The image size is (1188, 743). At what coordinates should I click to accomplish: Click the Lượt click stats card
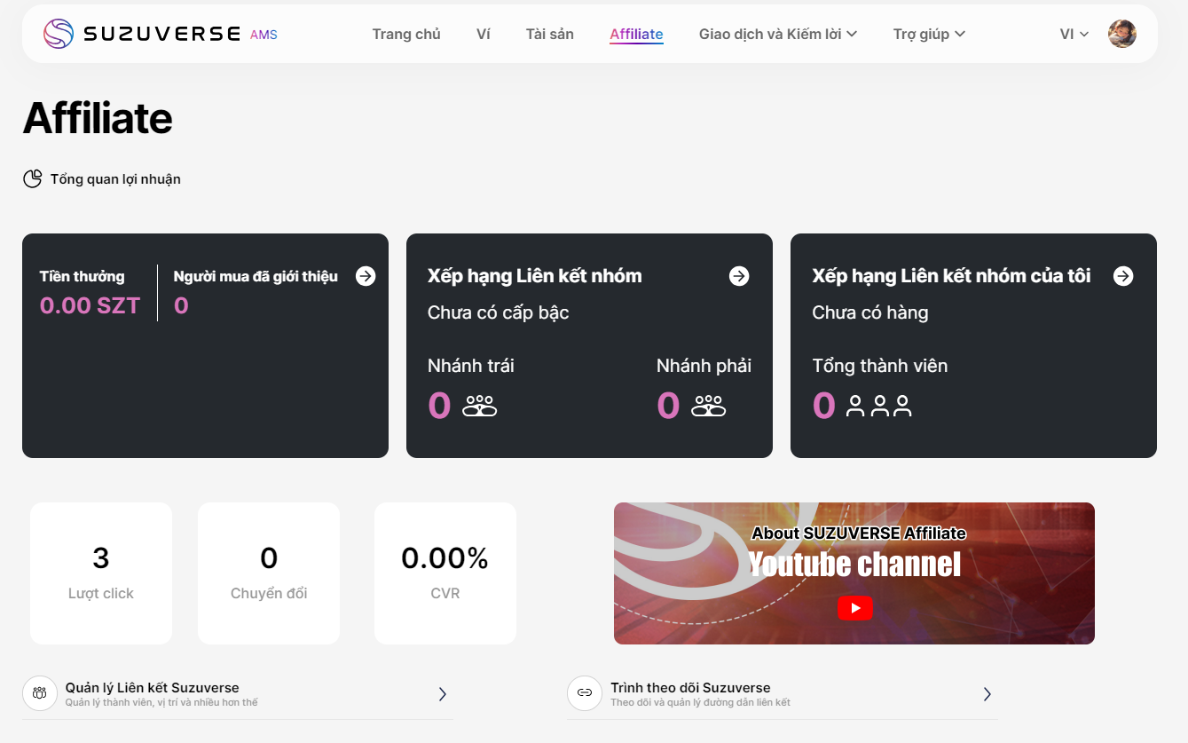pos(101,573)
